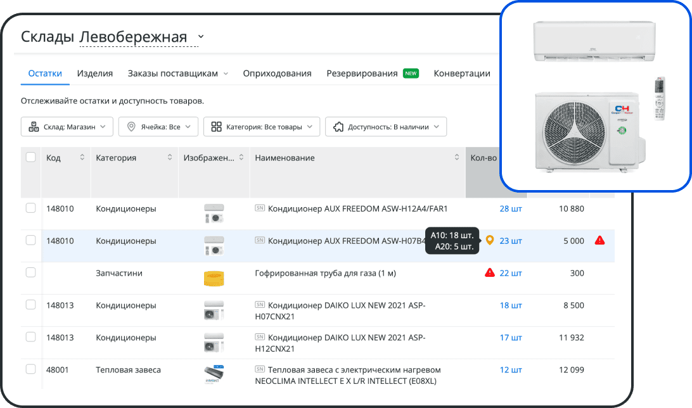Click the sort arrows on the Код column
692x408 pixels.
[x=83, y=158]
